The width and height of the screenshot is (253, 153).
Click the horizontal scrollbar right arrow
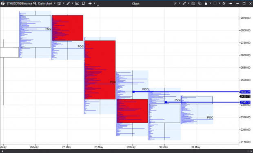pos(251,151)
